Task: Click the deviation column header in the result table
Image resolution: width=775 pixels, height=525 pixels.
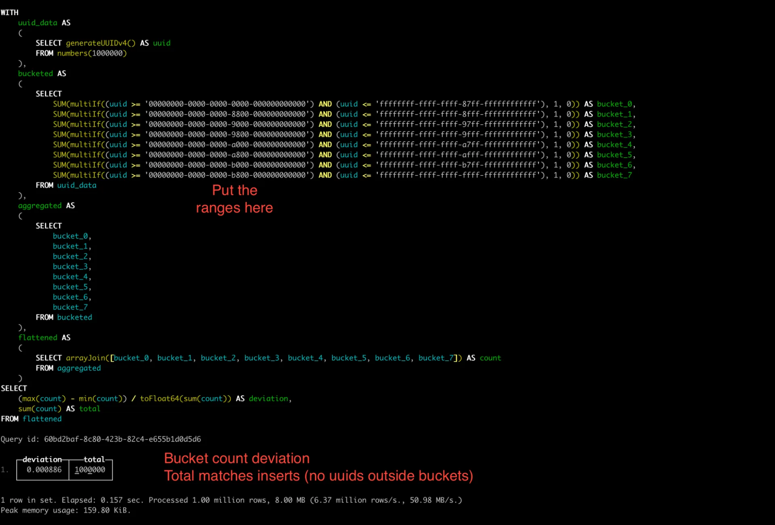Action: (x=42, y=460)
